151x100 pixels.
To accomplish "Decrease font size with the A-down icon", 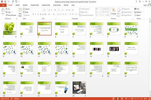I will pyautogui.click(x=52, y=10).
